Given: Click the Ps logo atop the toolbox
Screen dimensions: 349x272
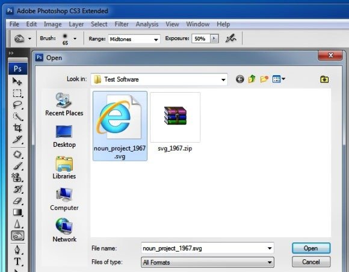Looking at the screenshot, I should click(17, 69).
